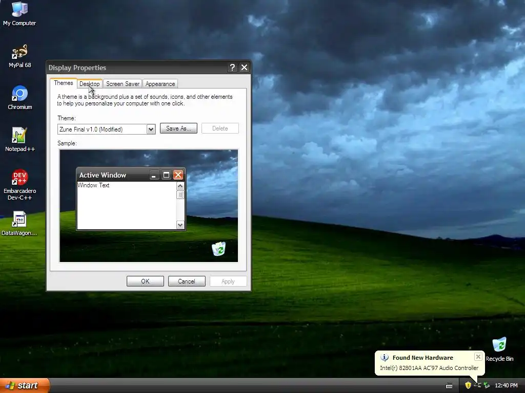Open Chromium desktop shortcut
Screen dimensions: 525x393
[20, 98]
